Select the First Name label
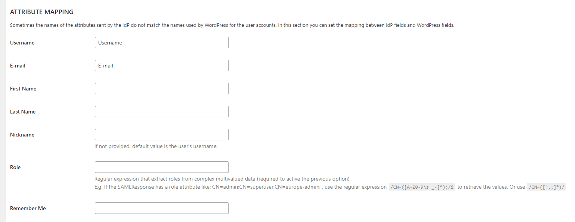Image resolution: width=575 pixels, height=222 pixels. tap(23, 89)
